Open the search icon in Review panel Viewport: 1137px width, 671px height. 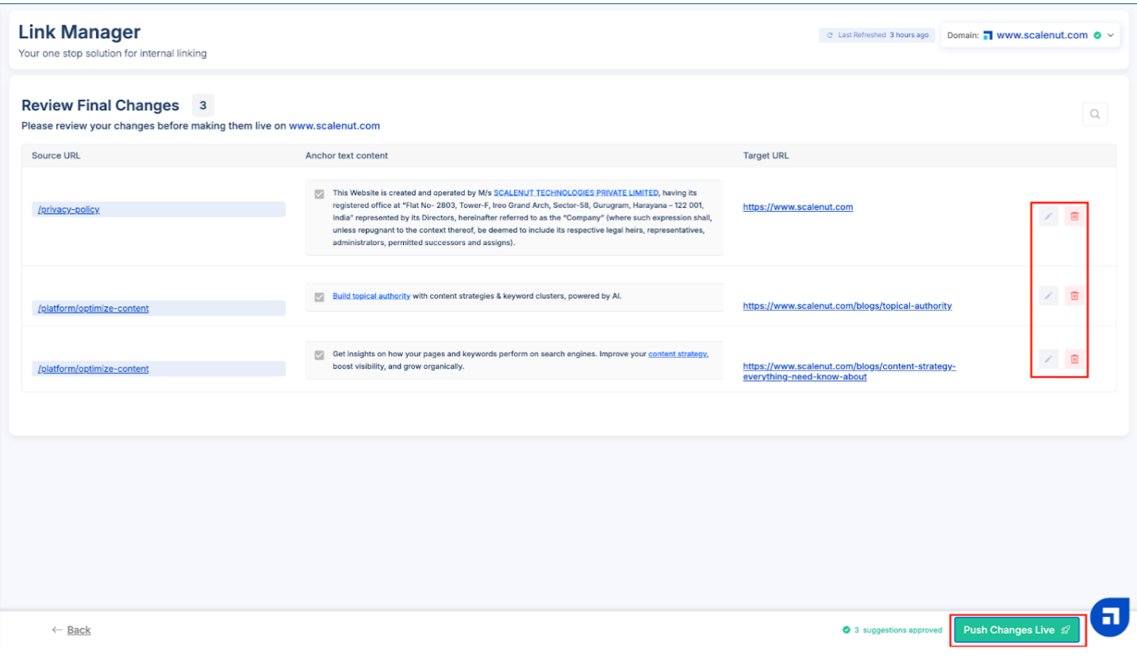[1094, 114]
